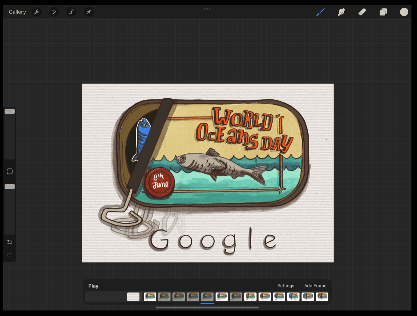
Task: Click the timeline scrollbar under the frames
Action: pyautogui.click(x=207, y=307)
